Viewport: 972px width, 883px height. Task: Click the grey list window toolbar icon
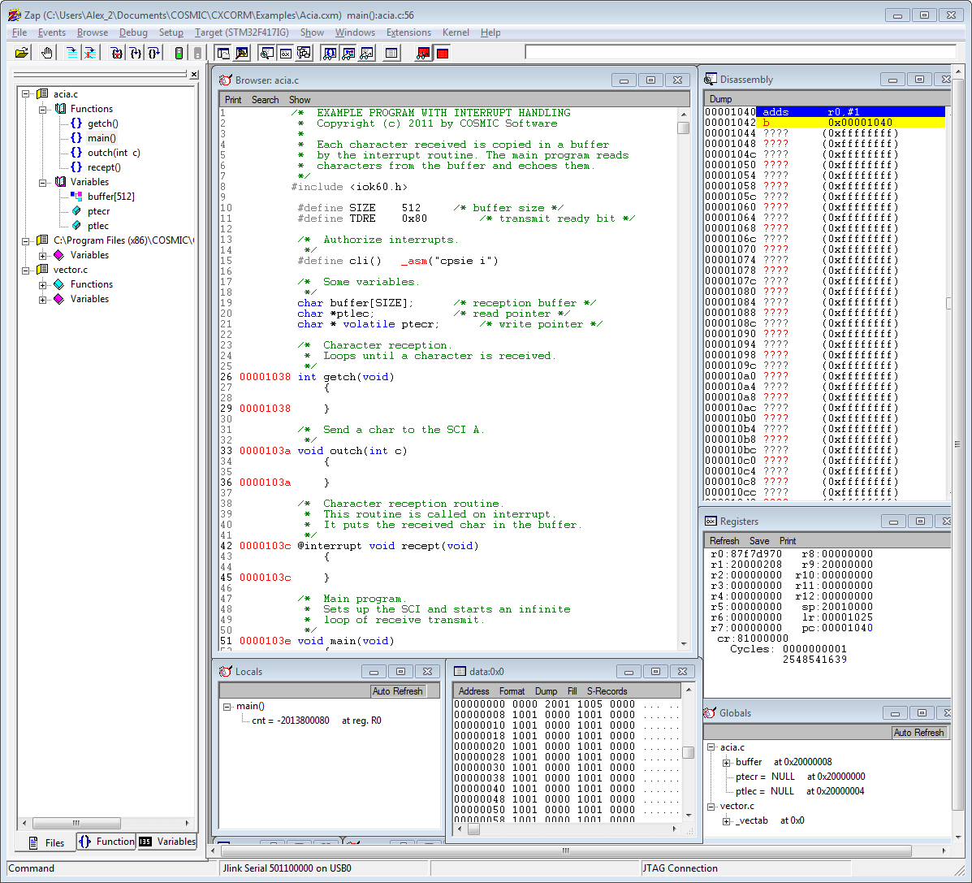[391, 53]
